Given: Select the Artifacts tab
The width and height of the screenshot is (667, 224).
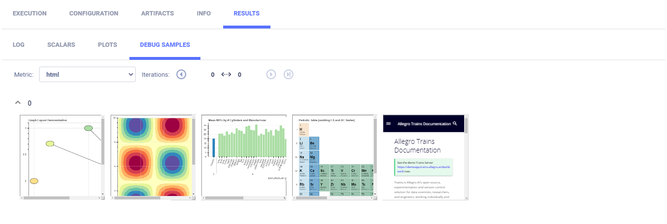Looking at the screenshot, I should pyautogui.click(x=157, y=14).
